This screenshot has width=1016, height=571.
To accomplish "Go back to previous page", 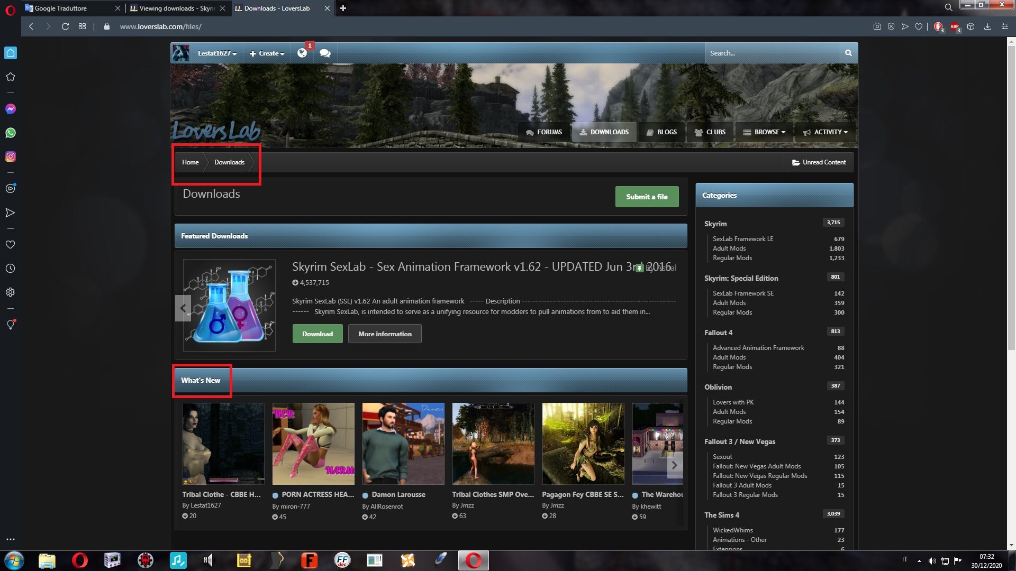I will tap(31, 26).
